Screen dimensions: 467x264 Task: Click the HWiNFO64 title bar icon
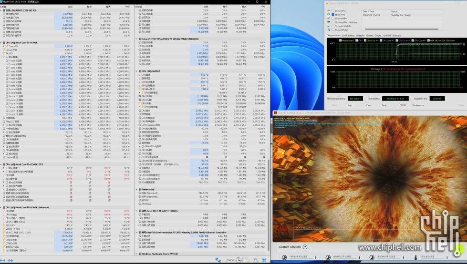1,2
